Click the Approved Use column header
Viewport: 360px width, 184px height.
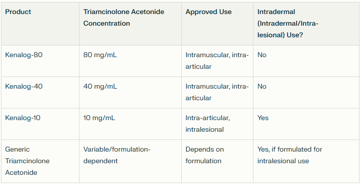pyautogui.click(x=217, y=24)
